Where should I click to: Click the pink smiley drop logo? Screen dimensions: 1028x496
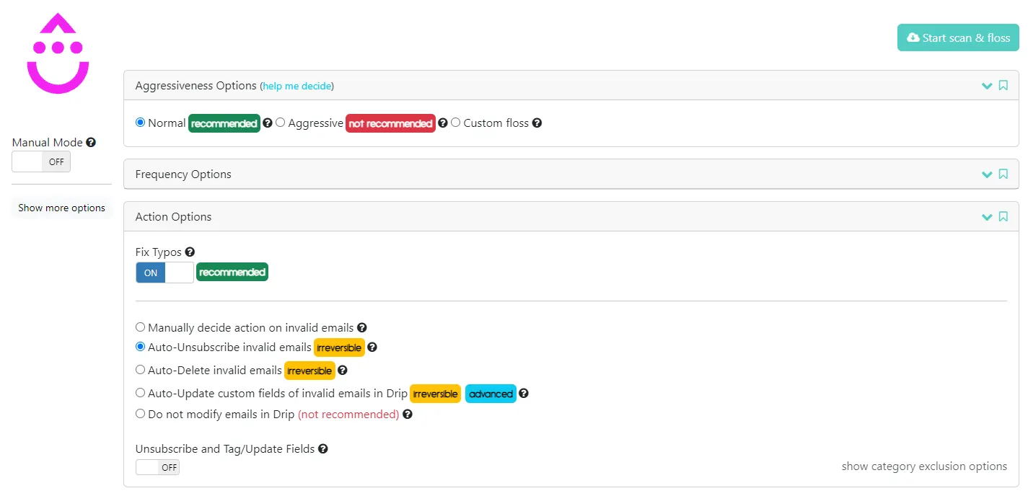tap(58, 53)
